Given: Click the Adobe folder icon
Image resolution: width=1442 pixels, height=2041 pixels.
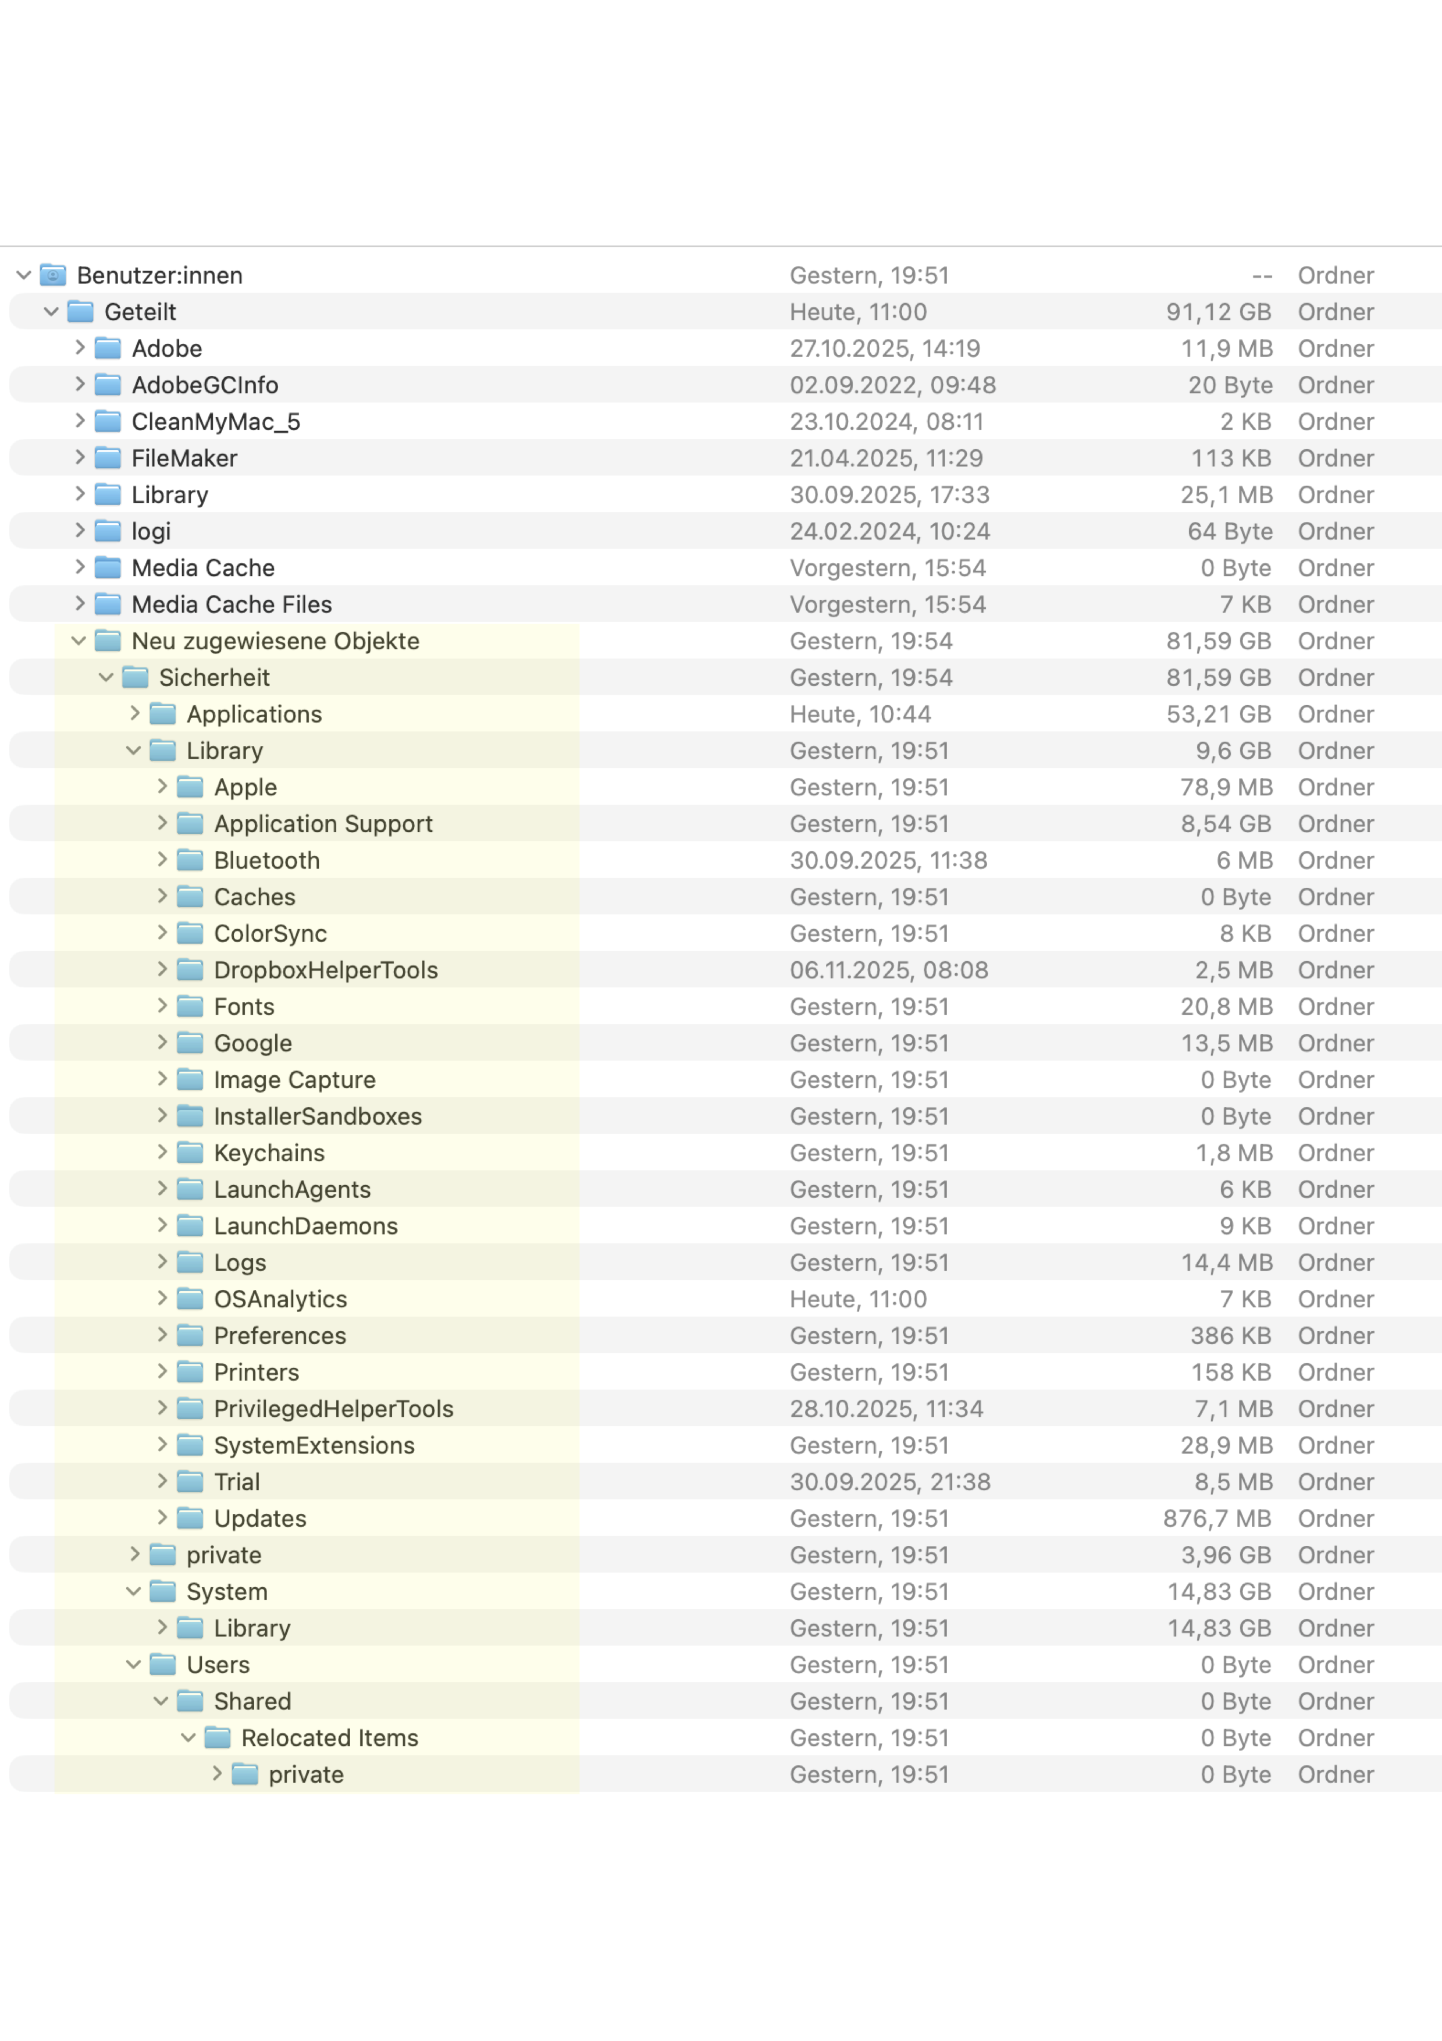Looking at the screenshot, I should [x=108, y=349].
